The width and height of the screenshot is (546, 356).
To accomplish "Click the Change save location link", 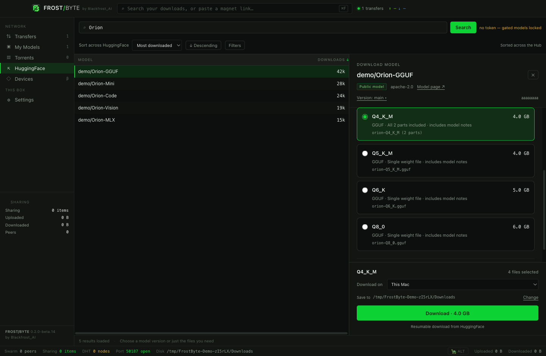I will (x=531, y=297).
